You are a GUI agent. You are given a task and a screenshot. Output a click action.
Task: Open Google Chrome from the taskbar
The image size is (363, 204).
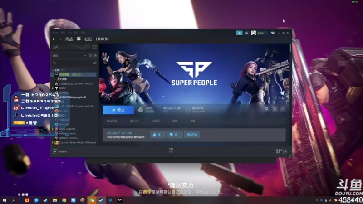64,200
